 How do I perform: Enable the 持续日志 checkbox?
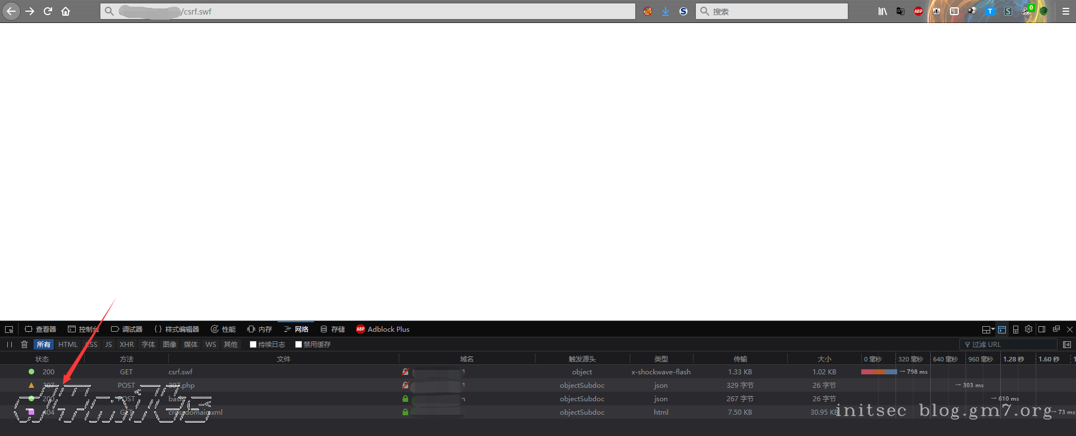pyautogui.click(x=253, y=345)
